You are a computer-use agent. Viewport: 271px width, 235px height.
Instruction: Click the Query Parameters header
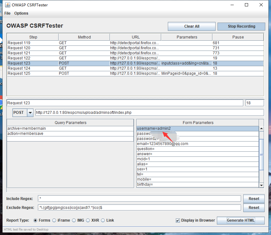coord(70,123)
